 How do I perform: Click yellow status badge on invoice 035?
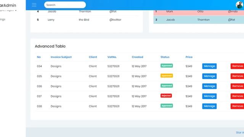[167, 76]
